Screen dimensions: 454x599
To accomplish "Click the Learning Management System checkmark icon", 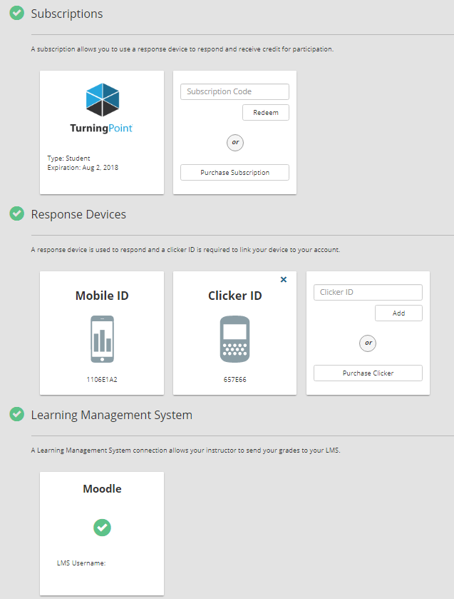I will [x=17, y=414].
